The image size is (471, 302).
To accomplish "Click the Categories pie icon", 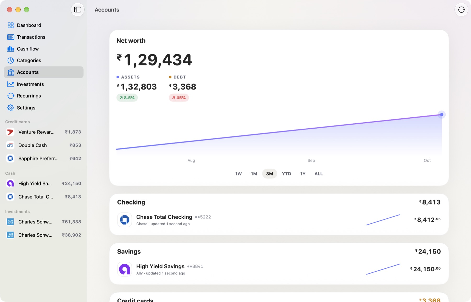I will (10, 61).
